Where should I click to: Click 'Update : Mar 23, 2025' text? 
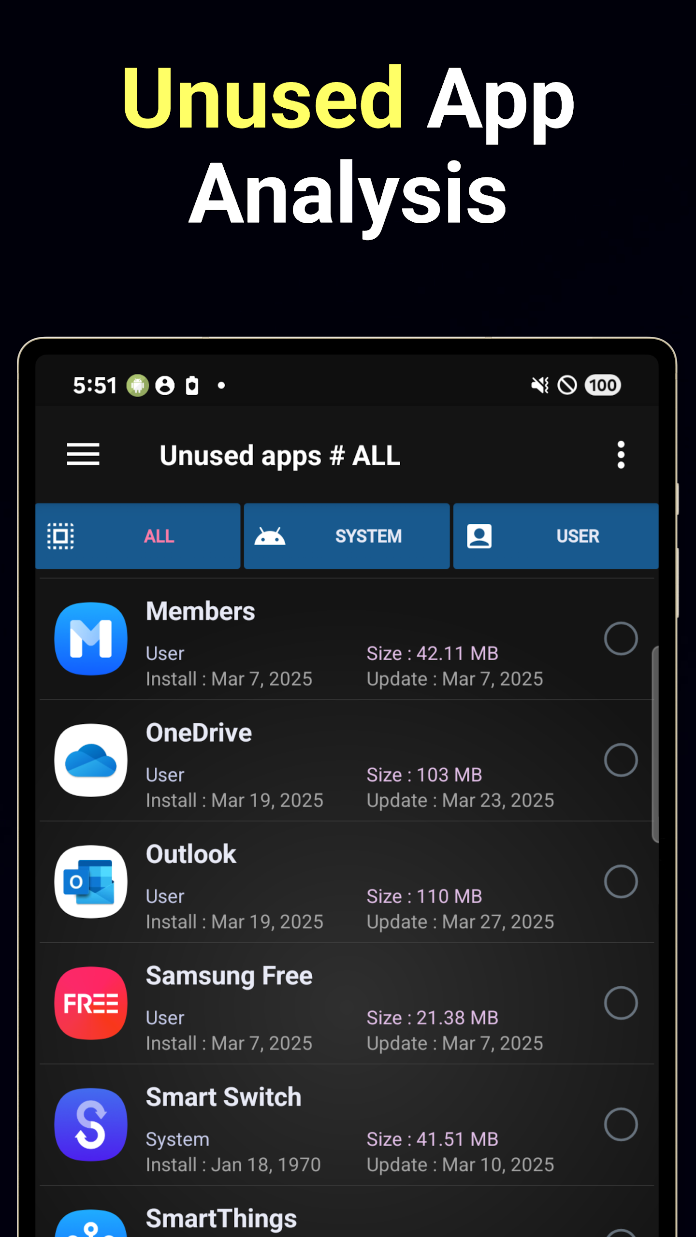pyautogui.click(x=460, y=801)
